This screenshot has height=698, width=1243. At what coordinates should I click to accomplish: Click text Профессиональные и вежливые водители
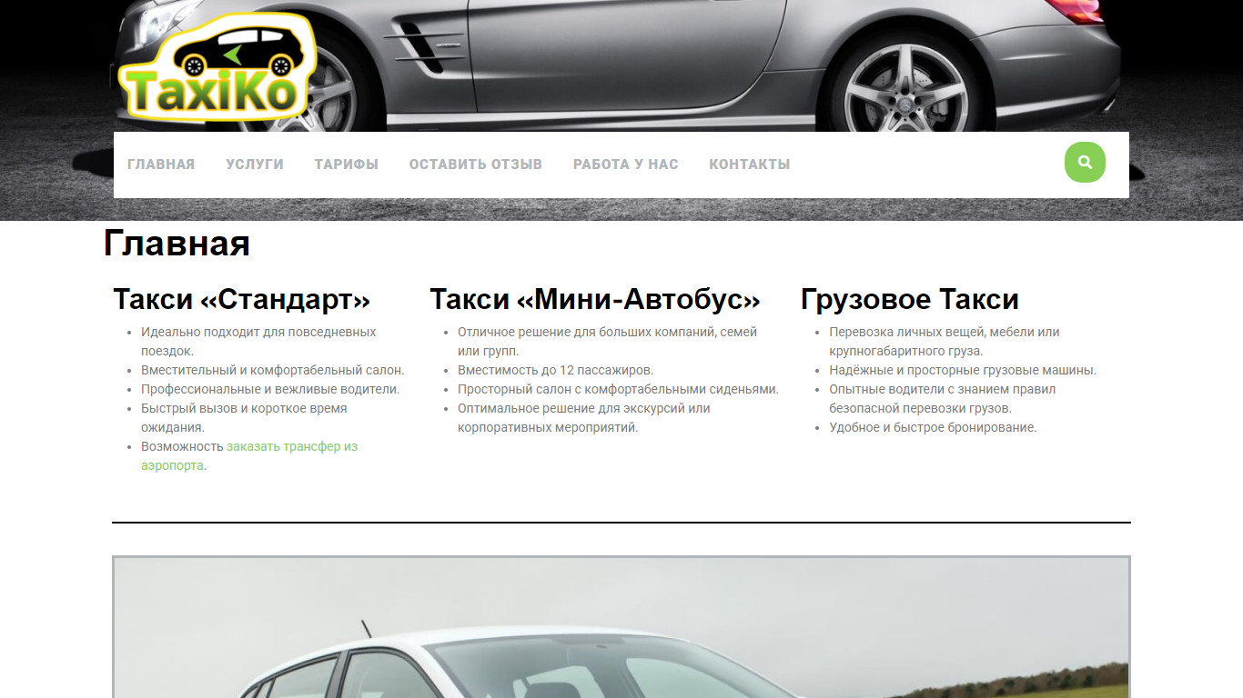coord(270,389)
